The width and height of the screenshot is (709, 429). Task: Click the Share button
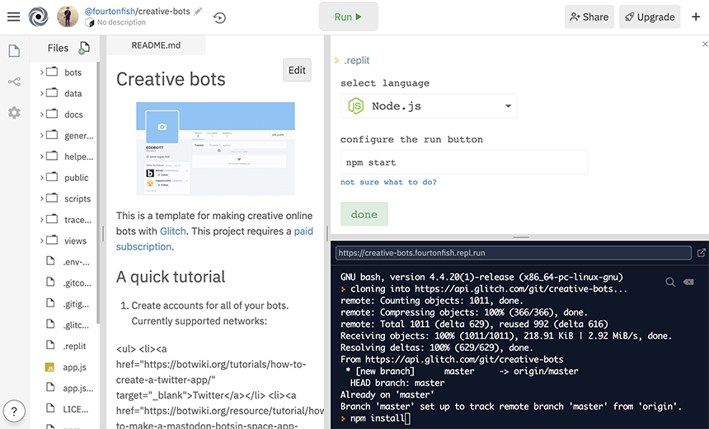[x=589, y=16]
